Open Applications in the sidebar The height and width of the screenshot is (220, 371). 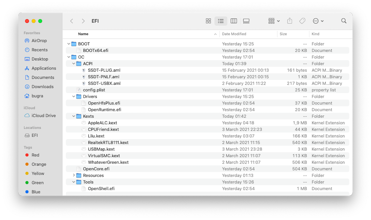[44, 68]
